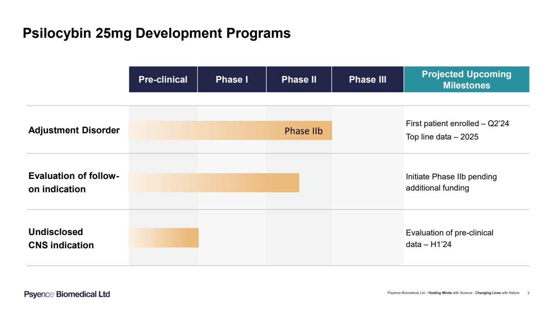Viewport: 554px width, 311px height.
Task: Click the Phase IIb label inside bar
Action: coord(303,131)
